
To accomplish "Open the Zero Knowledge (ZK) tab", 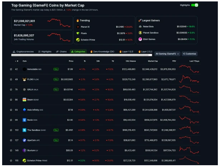I will click(x=103, y=51).
